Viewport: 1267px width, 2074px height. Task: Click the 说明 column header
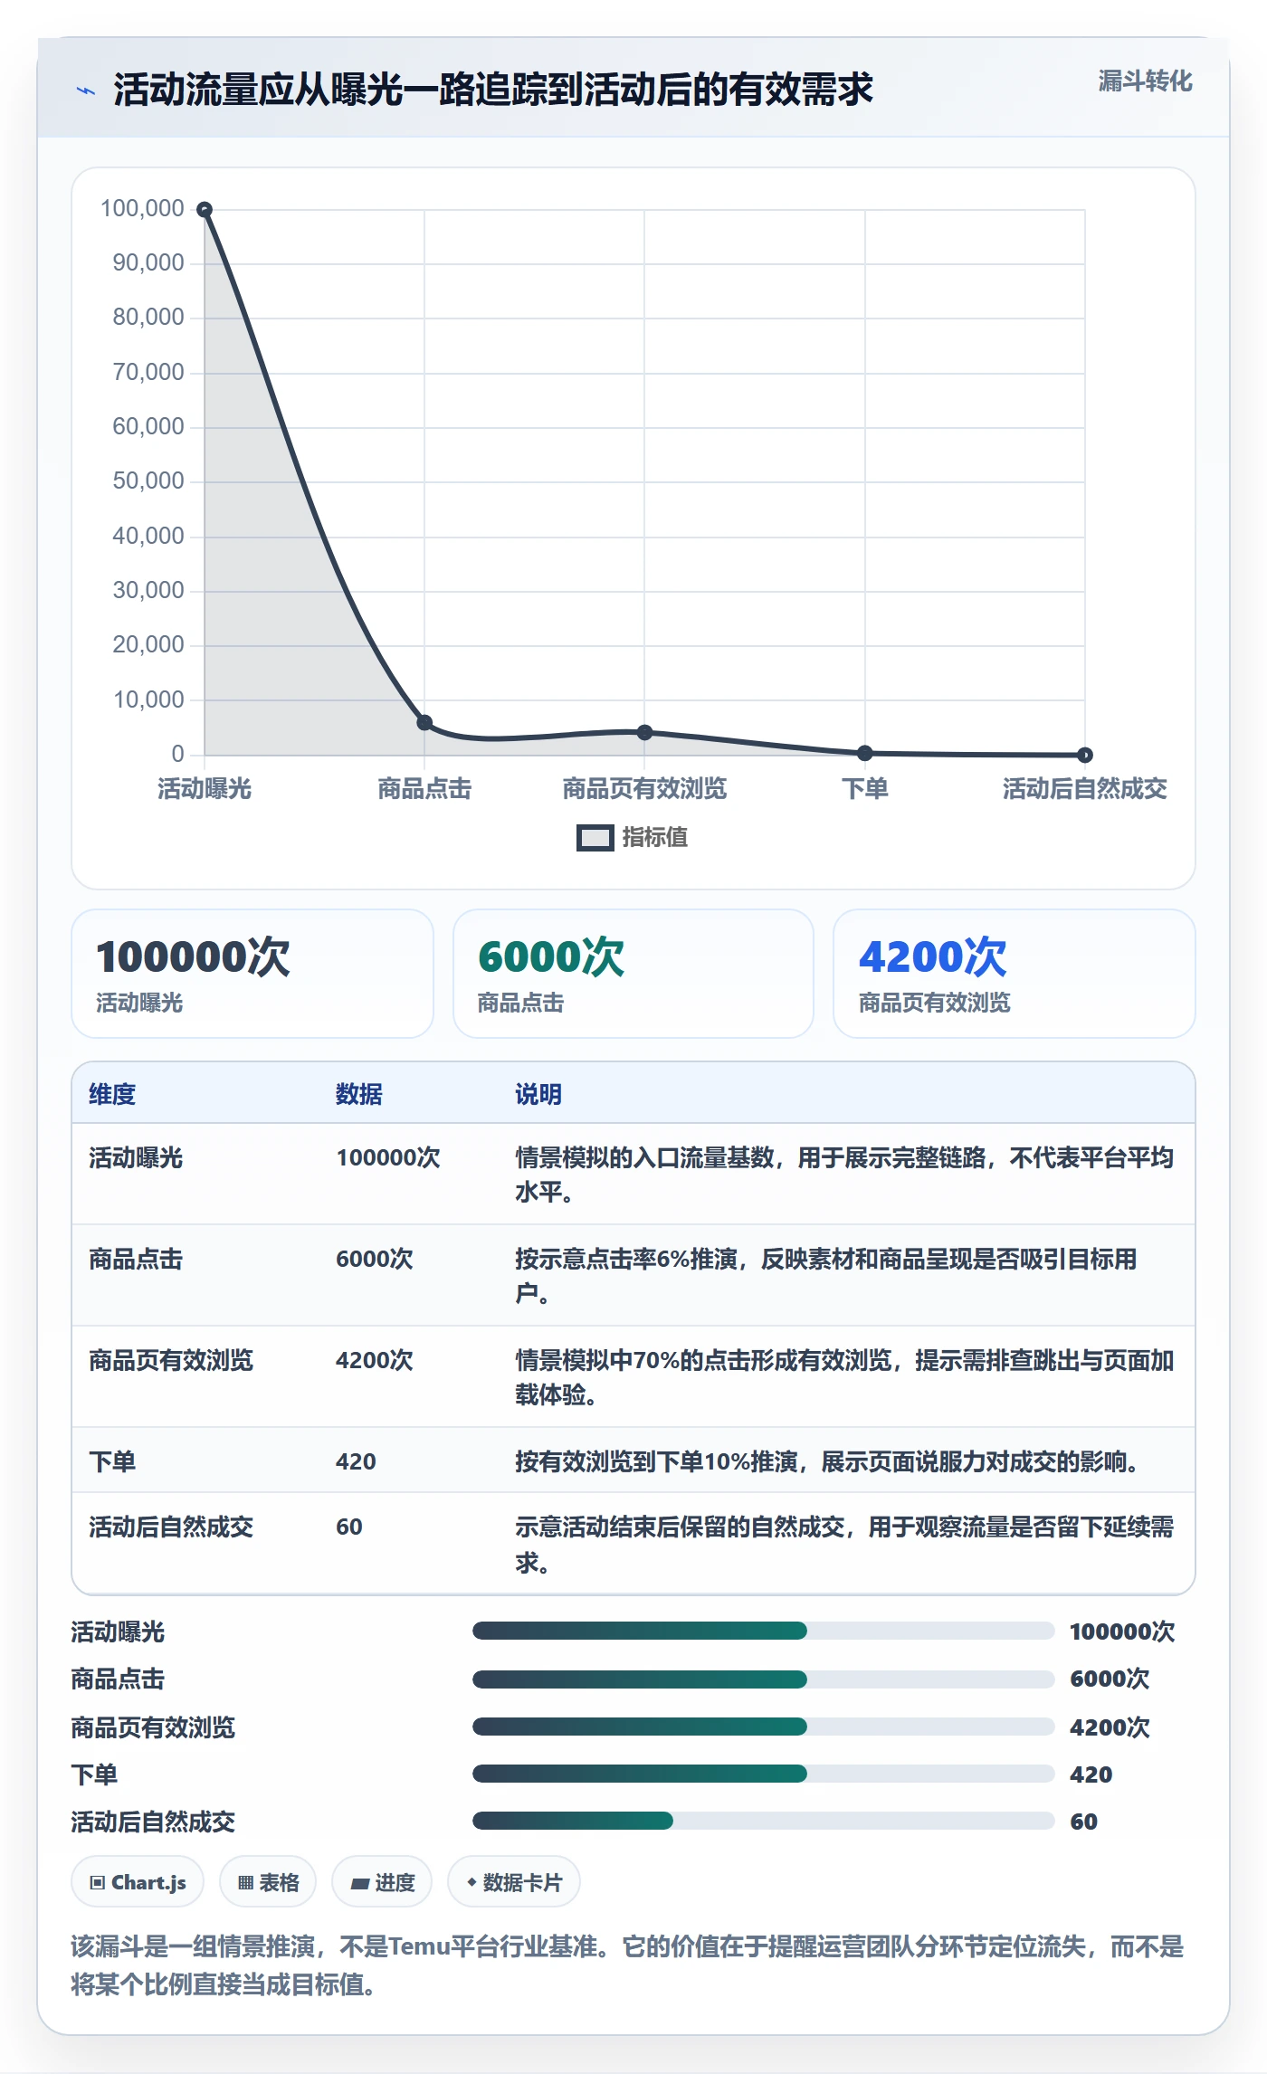[x=538, y=1094]
